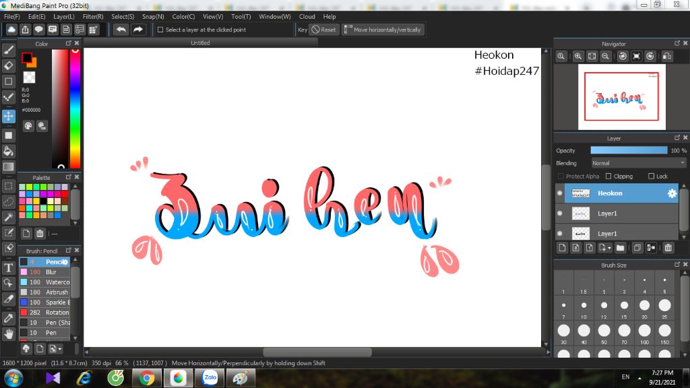Click the export share icon in toolbar
The image size is (690, 388).
tap(25, 30)
